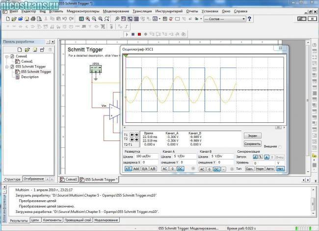Create a new design with the New icon
This screenshot has height=231, width=319.
pyautogui.click(x=8, y=19)
